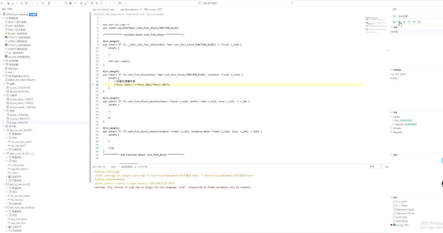Switch to cpp_func_block_1.cpp tab
Viewport: 443px width, 233px height.
[103, 10]
